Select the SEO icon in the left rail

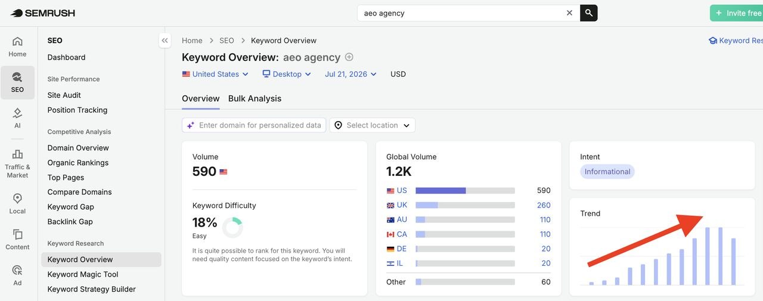[17, 82]
